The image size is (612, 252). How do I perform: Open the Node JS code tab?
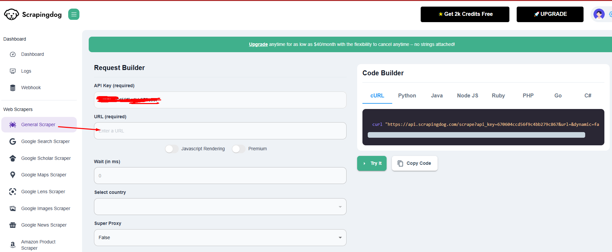468,96
